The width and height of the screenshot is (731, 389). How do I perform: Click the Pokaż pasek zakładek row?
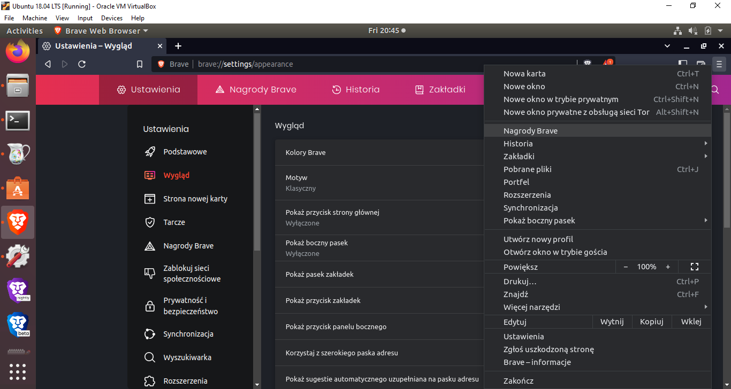point(379,275)
